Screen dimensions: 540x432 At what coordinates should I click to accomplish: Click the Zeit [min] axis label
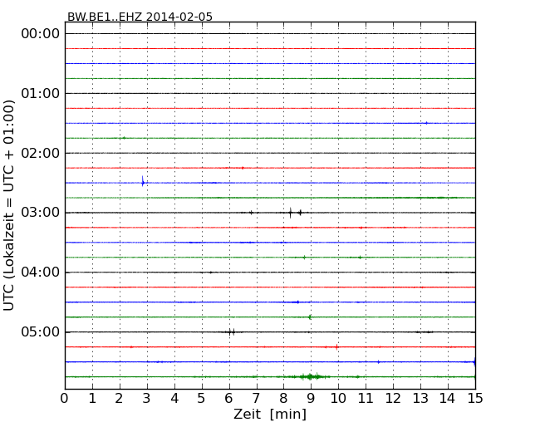click(270, 414)
